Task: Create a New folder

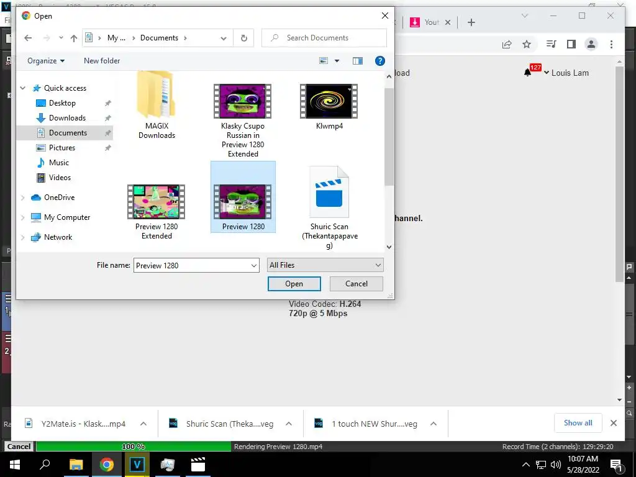Action: [102, 61]
